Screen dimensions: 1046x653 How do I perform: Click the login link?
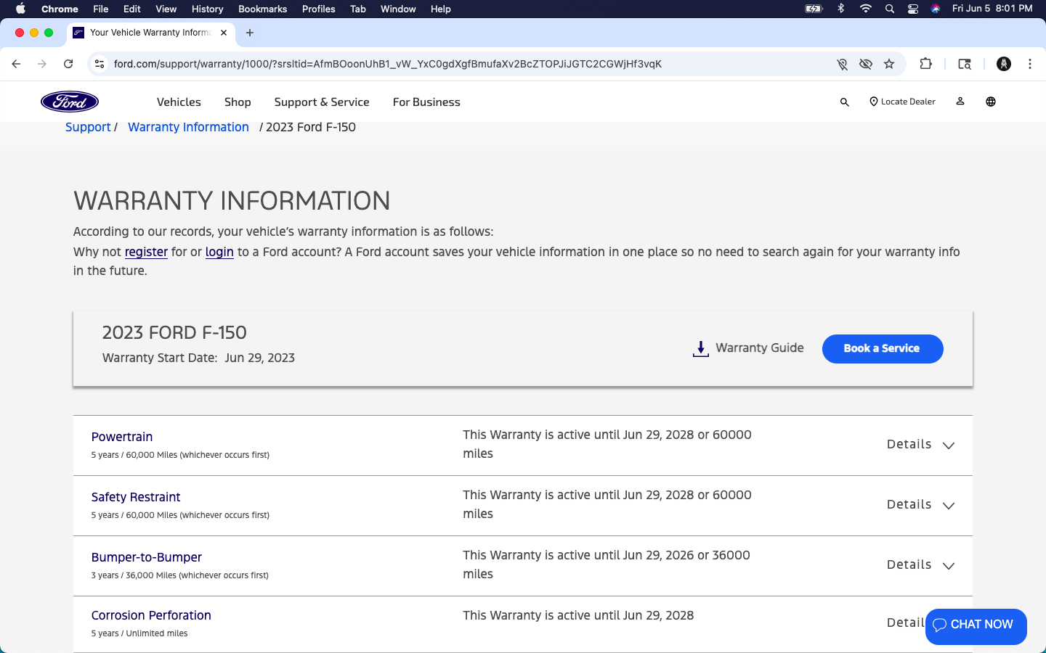coord(219,252)
